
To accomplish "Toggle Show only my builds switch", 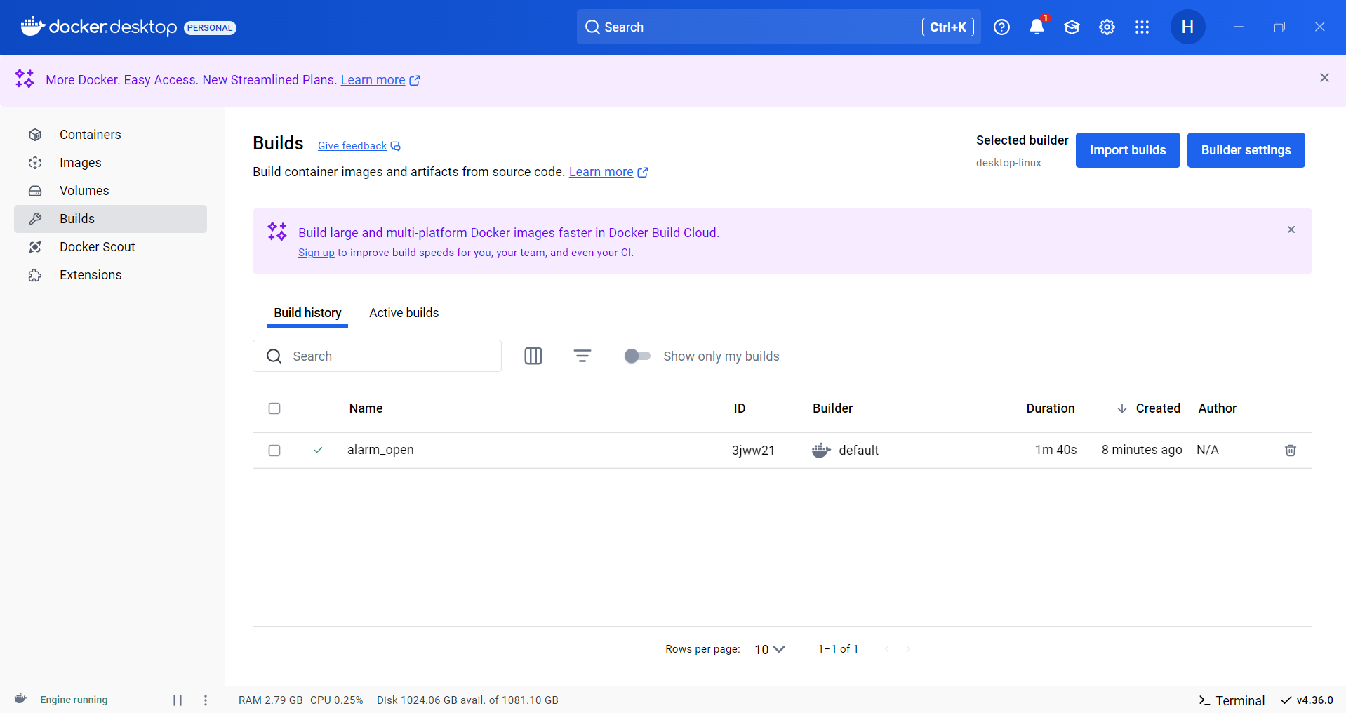I will 637,356.
